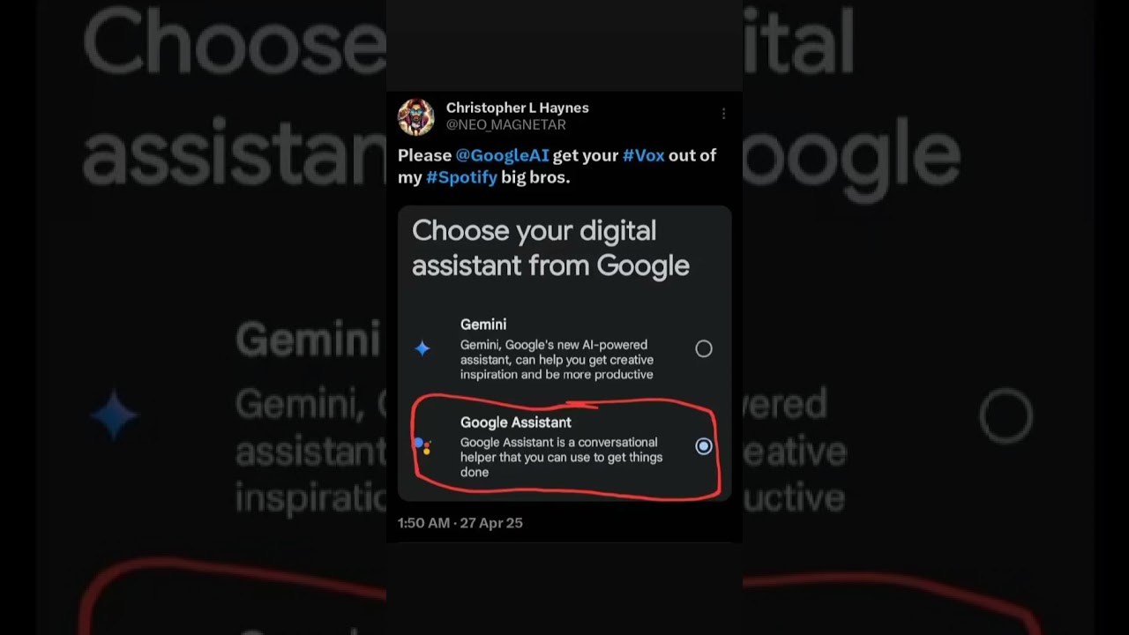Viewport: 1129px width, 635px height.
Task: Click the conversational helper description text
Action: pos(561,457)
